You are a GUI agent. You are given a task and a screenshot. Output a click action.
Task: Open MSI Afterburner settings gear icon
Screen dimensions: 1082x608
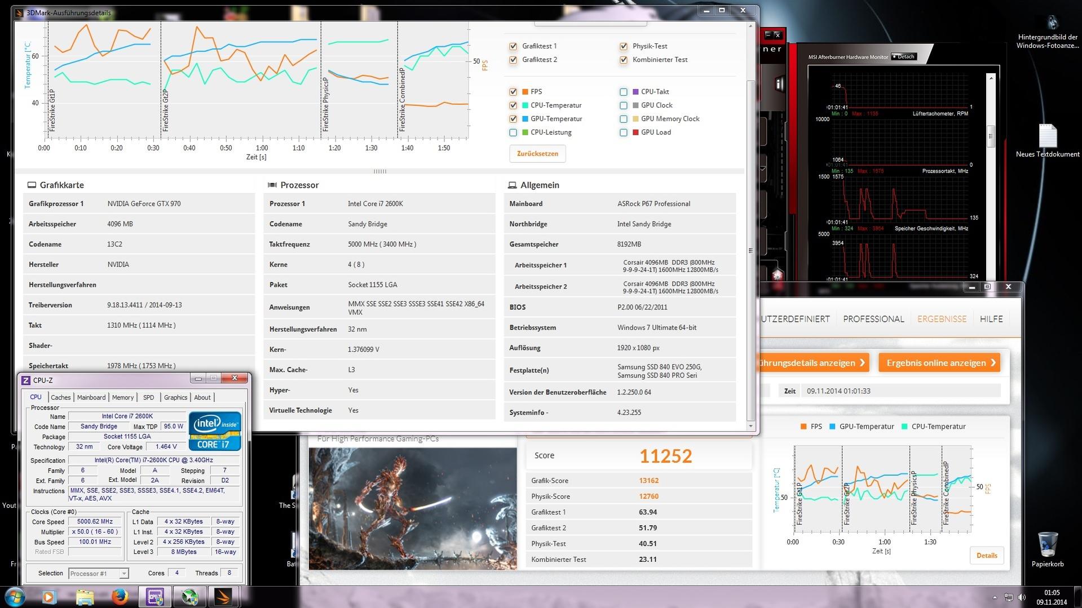tap(778, 275)
